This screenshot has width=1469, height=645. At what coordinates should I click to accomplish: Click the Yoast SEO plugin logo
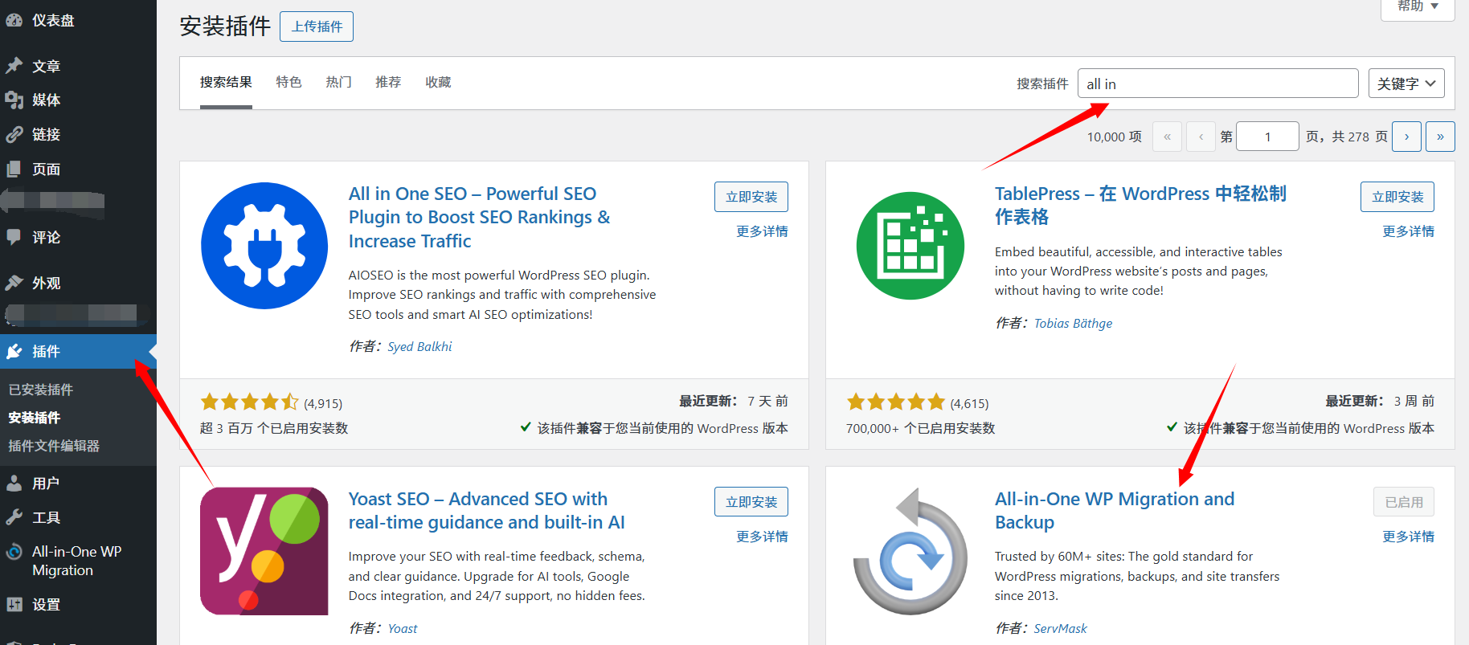point(264,551)
